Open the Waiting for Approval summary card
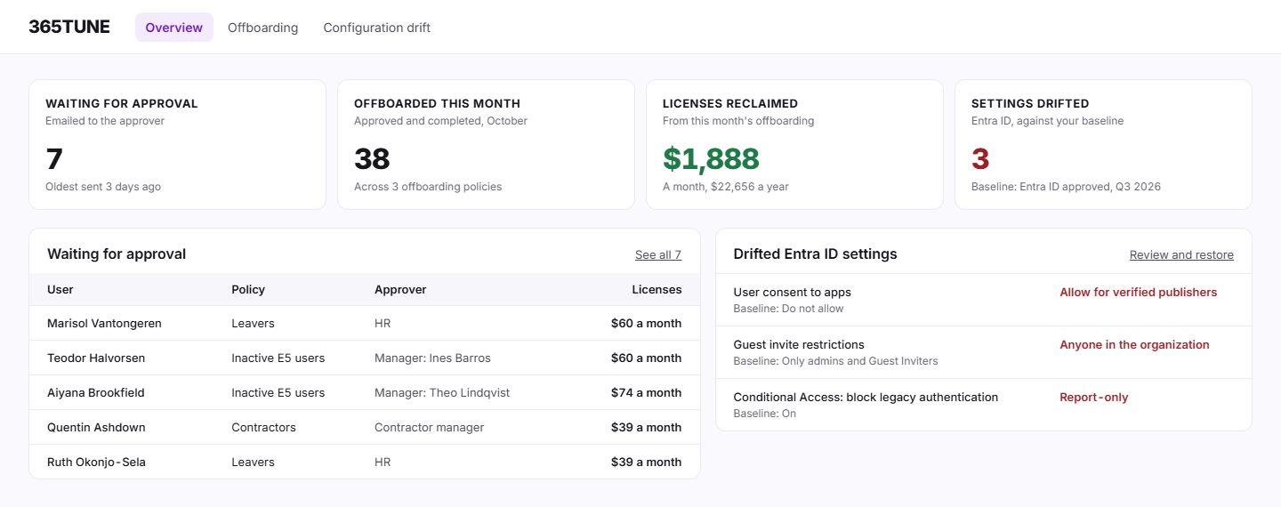This screenshot has width=1281, height=507. click(x=178, y=145)
